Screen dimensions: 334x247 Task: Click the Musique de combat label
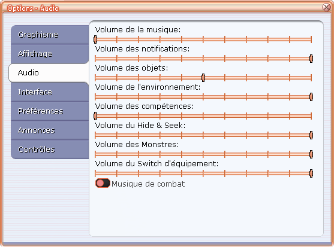[x=148, y=184]
